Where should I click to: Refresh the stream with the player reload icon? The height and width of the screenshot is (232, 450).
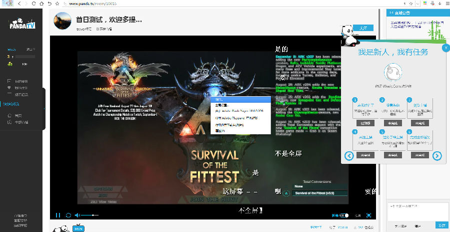click(68, 215)
